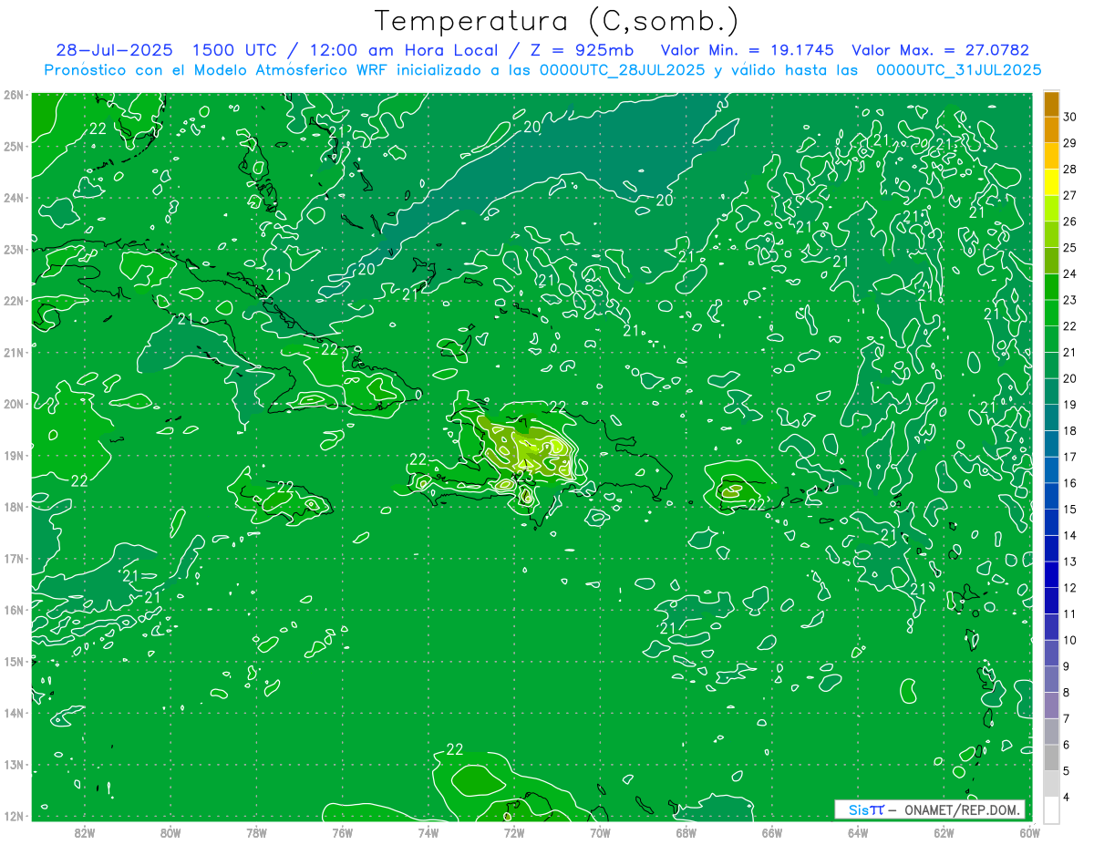Pick the dark blue legend band between 12 and 13
The width and height of the screenshot is (1094, 845).
pyautogui.click(x=1051, y=574)
